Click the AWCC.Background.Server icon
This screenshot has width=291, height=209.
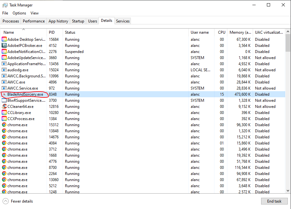(4, 76)
